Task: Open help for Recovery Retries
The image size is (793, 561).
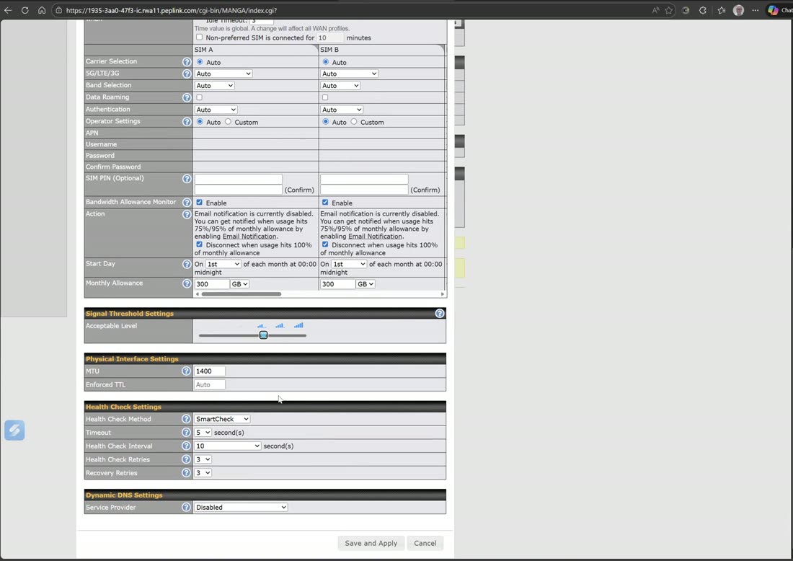Action: [186, 473]
